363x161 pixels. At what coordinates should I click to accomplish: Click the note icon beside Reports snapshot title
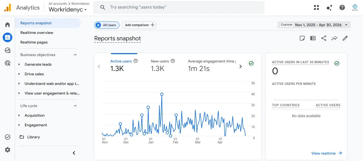pyautogui.click(x=302, y=38)
